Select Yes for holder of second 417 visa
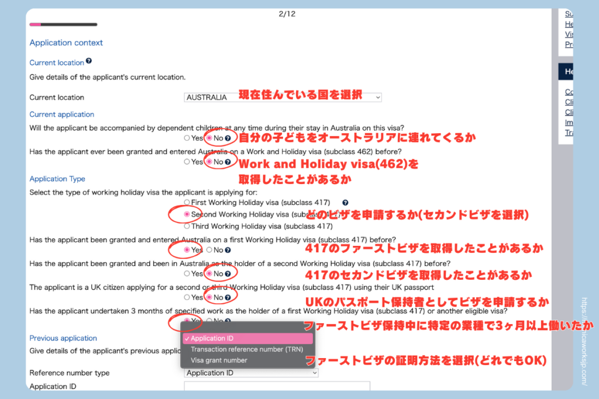The height and width of the screenshot is (399, 599). pos(187,273)
